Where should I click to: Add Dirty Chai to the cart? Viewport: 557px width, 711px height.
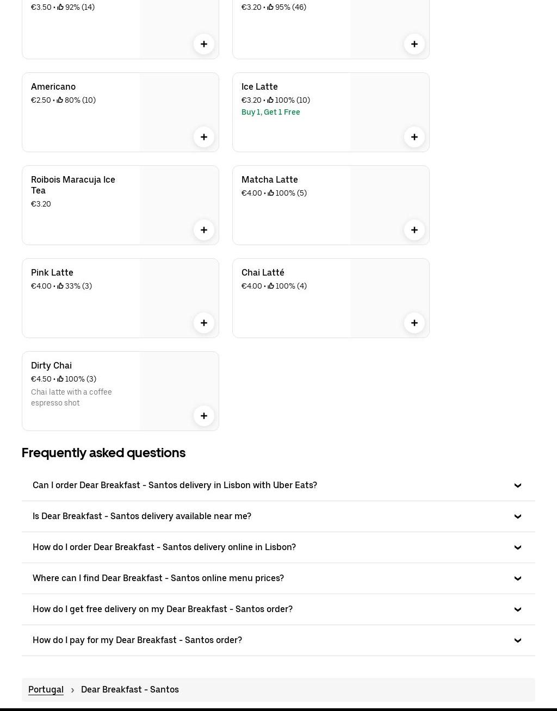[204, 416]
